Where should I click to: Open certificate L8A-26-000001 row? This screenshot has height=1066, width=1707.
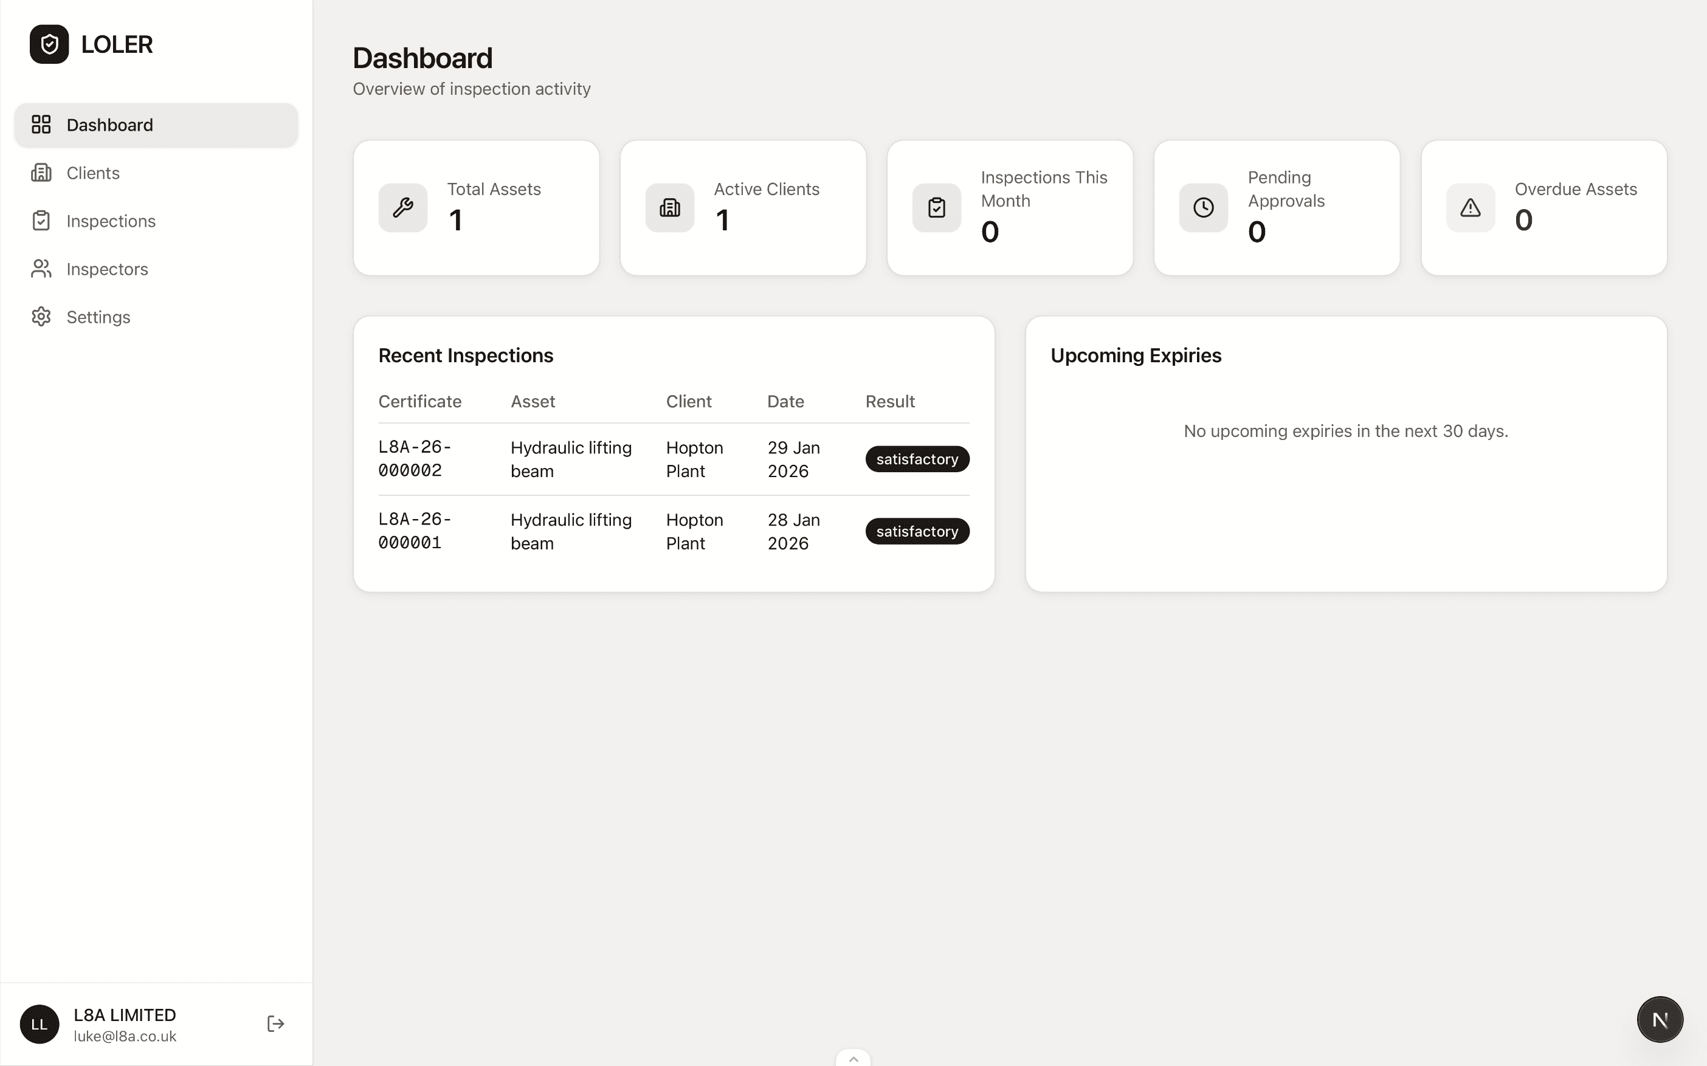coord(415,531)
